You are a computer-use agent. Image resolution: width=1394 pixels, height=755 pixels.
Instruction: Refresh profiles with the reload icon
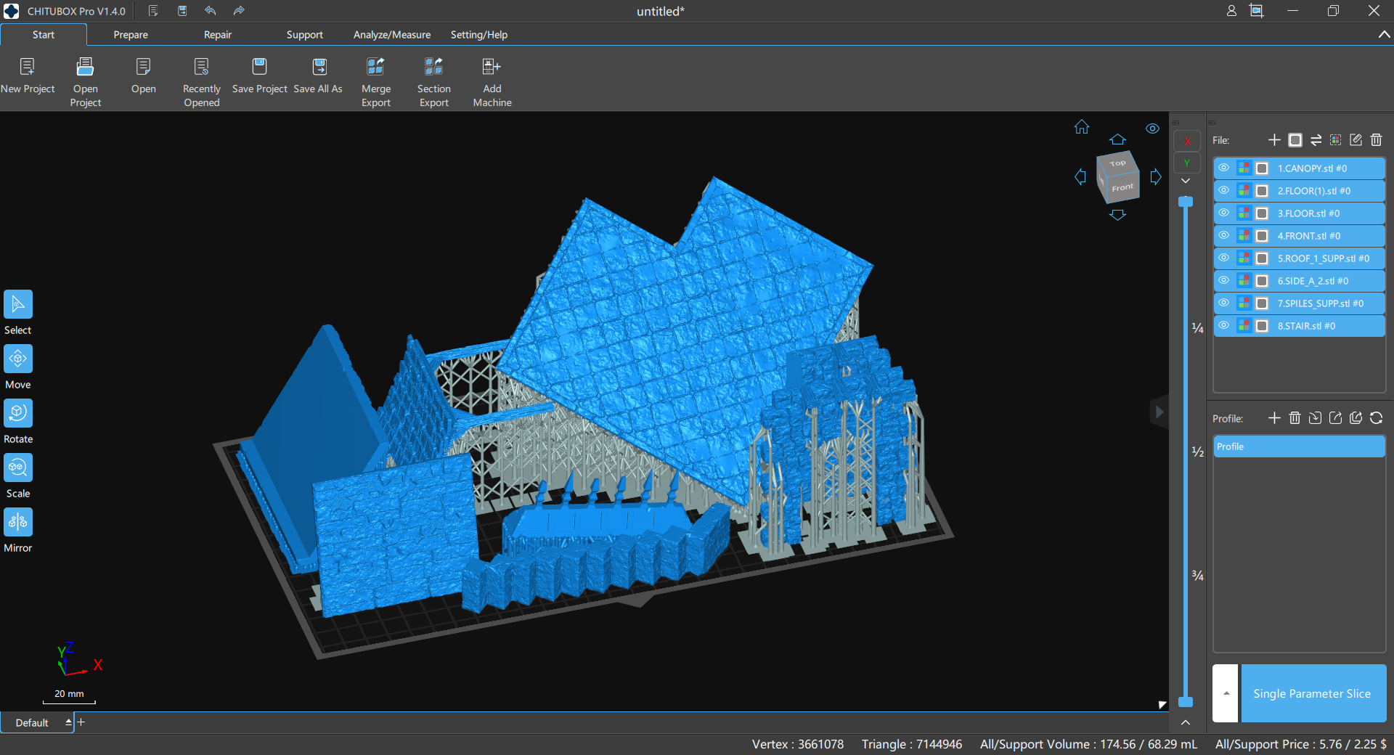[x=1376, y=418]
